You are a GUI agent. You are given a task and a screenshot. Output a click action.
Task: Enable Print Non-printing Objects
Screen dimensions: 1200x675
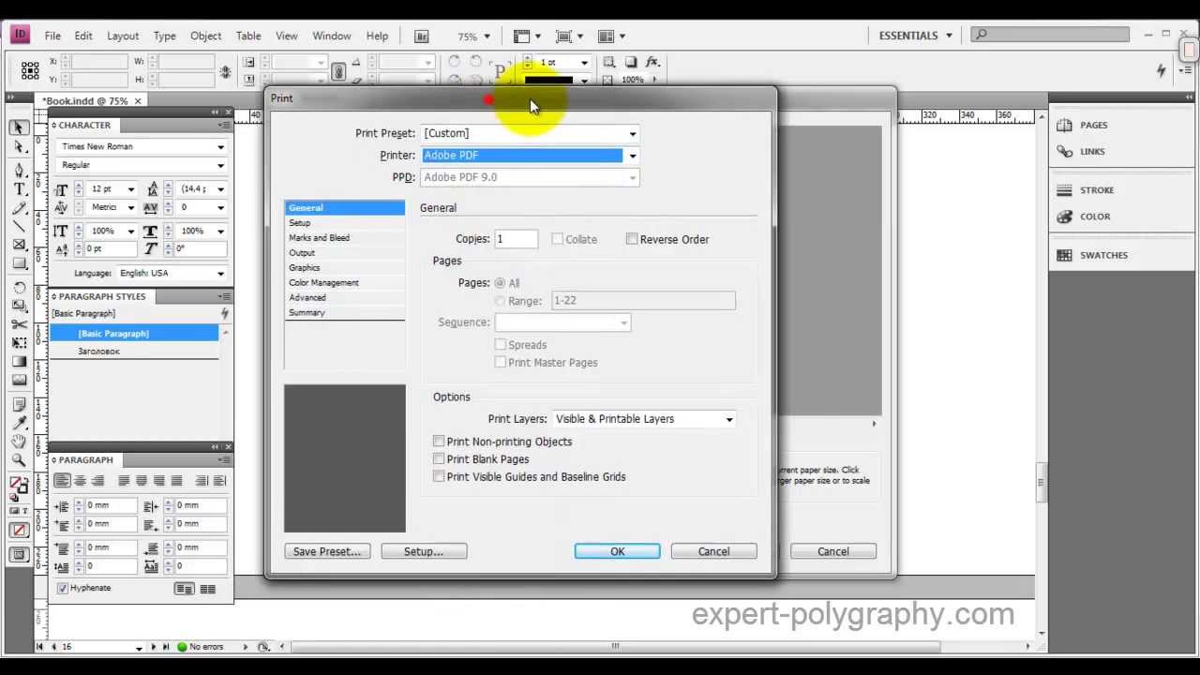click(439, 441)
